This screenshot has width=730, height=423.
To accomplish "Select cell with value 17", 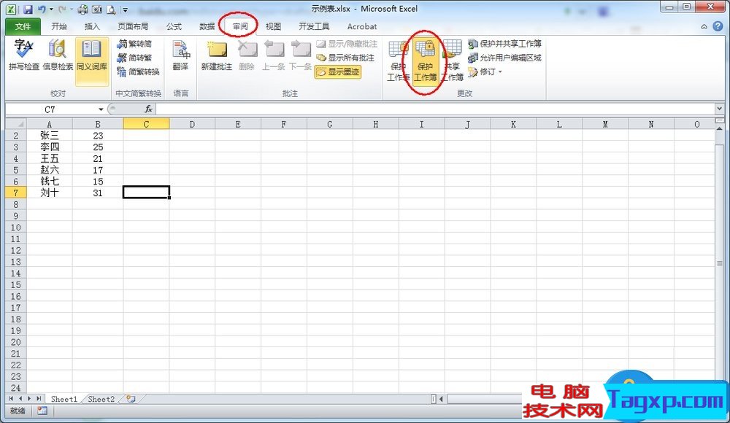I will pyautogui.click(x=98, y=170).
